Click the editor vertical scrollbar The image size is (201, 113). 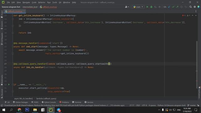tap(197, 65)
